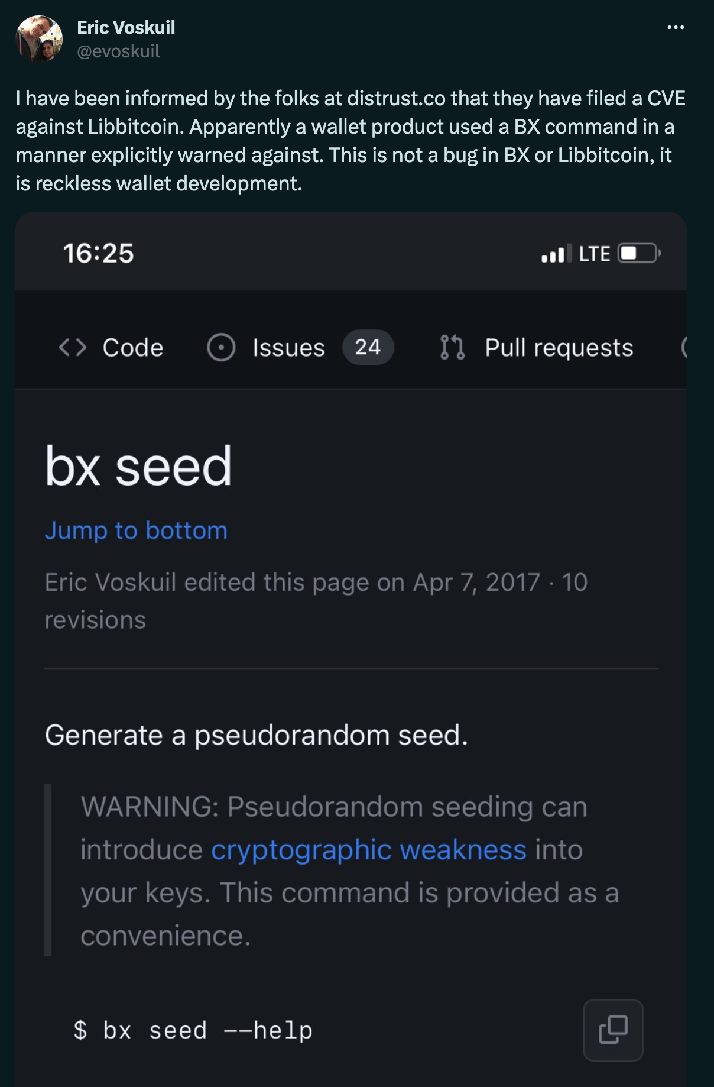
Task: Copy the bx seed --help code snippet
Action: [x=613, y=1030]
